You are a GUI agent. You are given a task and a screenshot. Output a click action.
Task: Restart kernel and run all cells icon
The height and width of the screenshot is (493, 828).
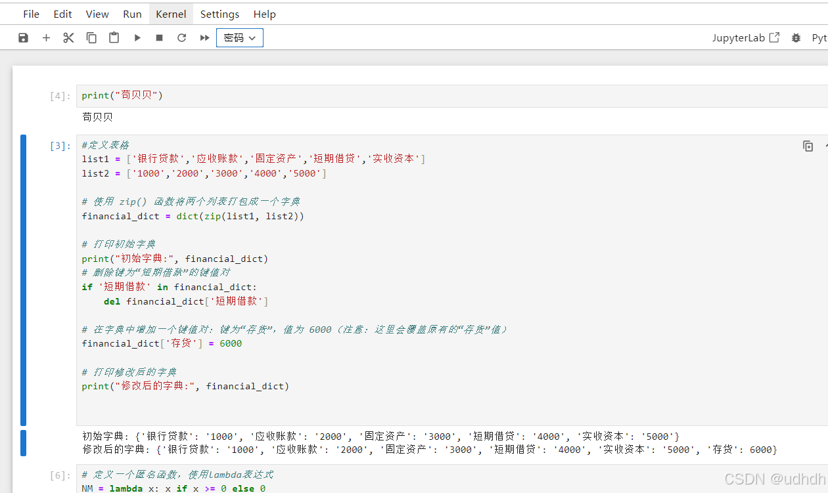[204, 37]
